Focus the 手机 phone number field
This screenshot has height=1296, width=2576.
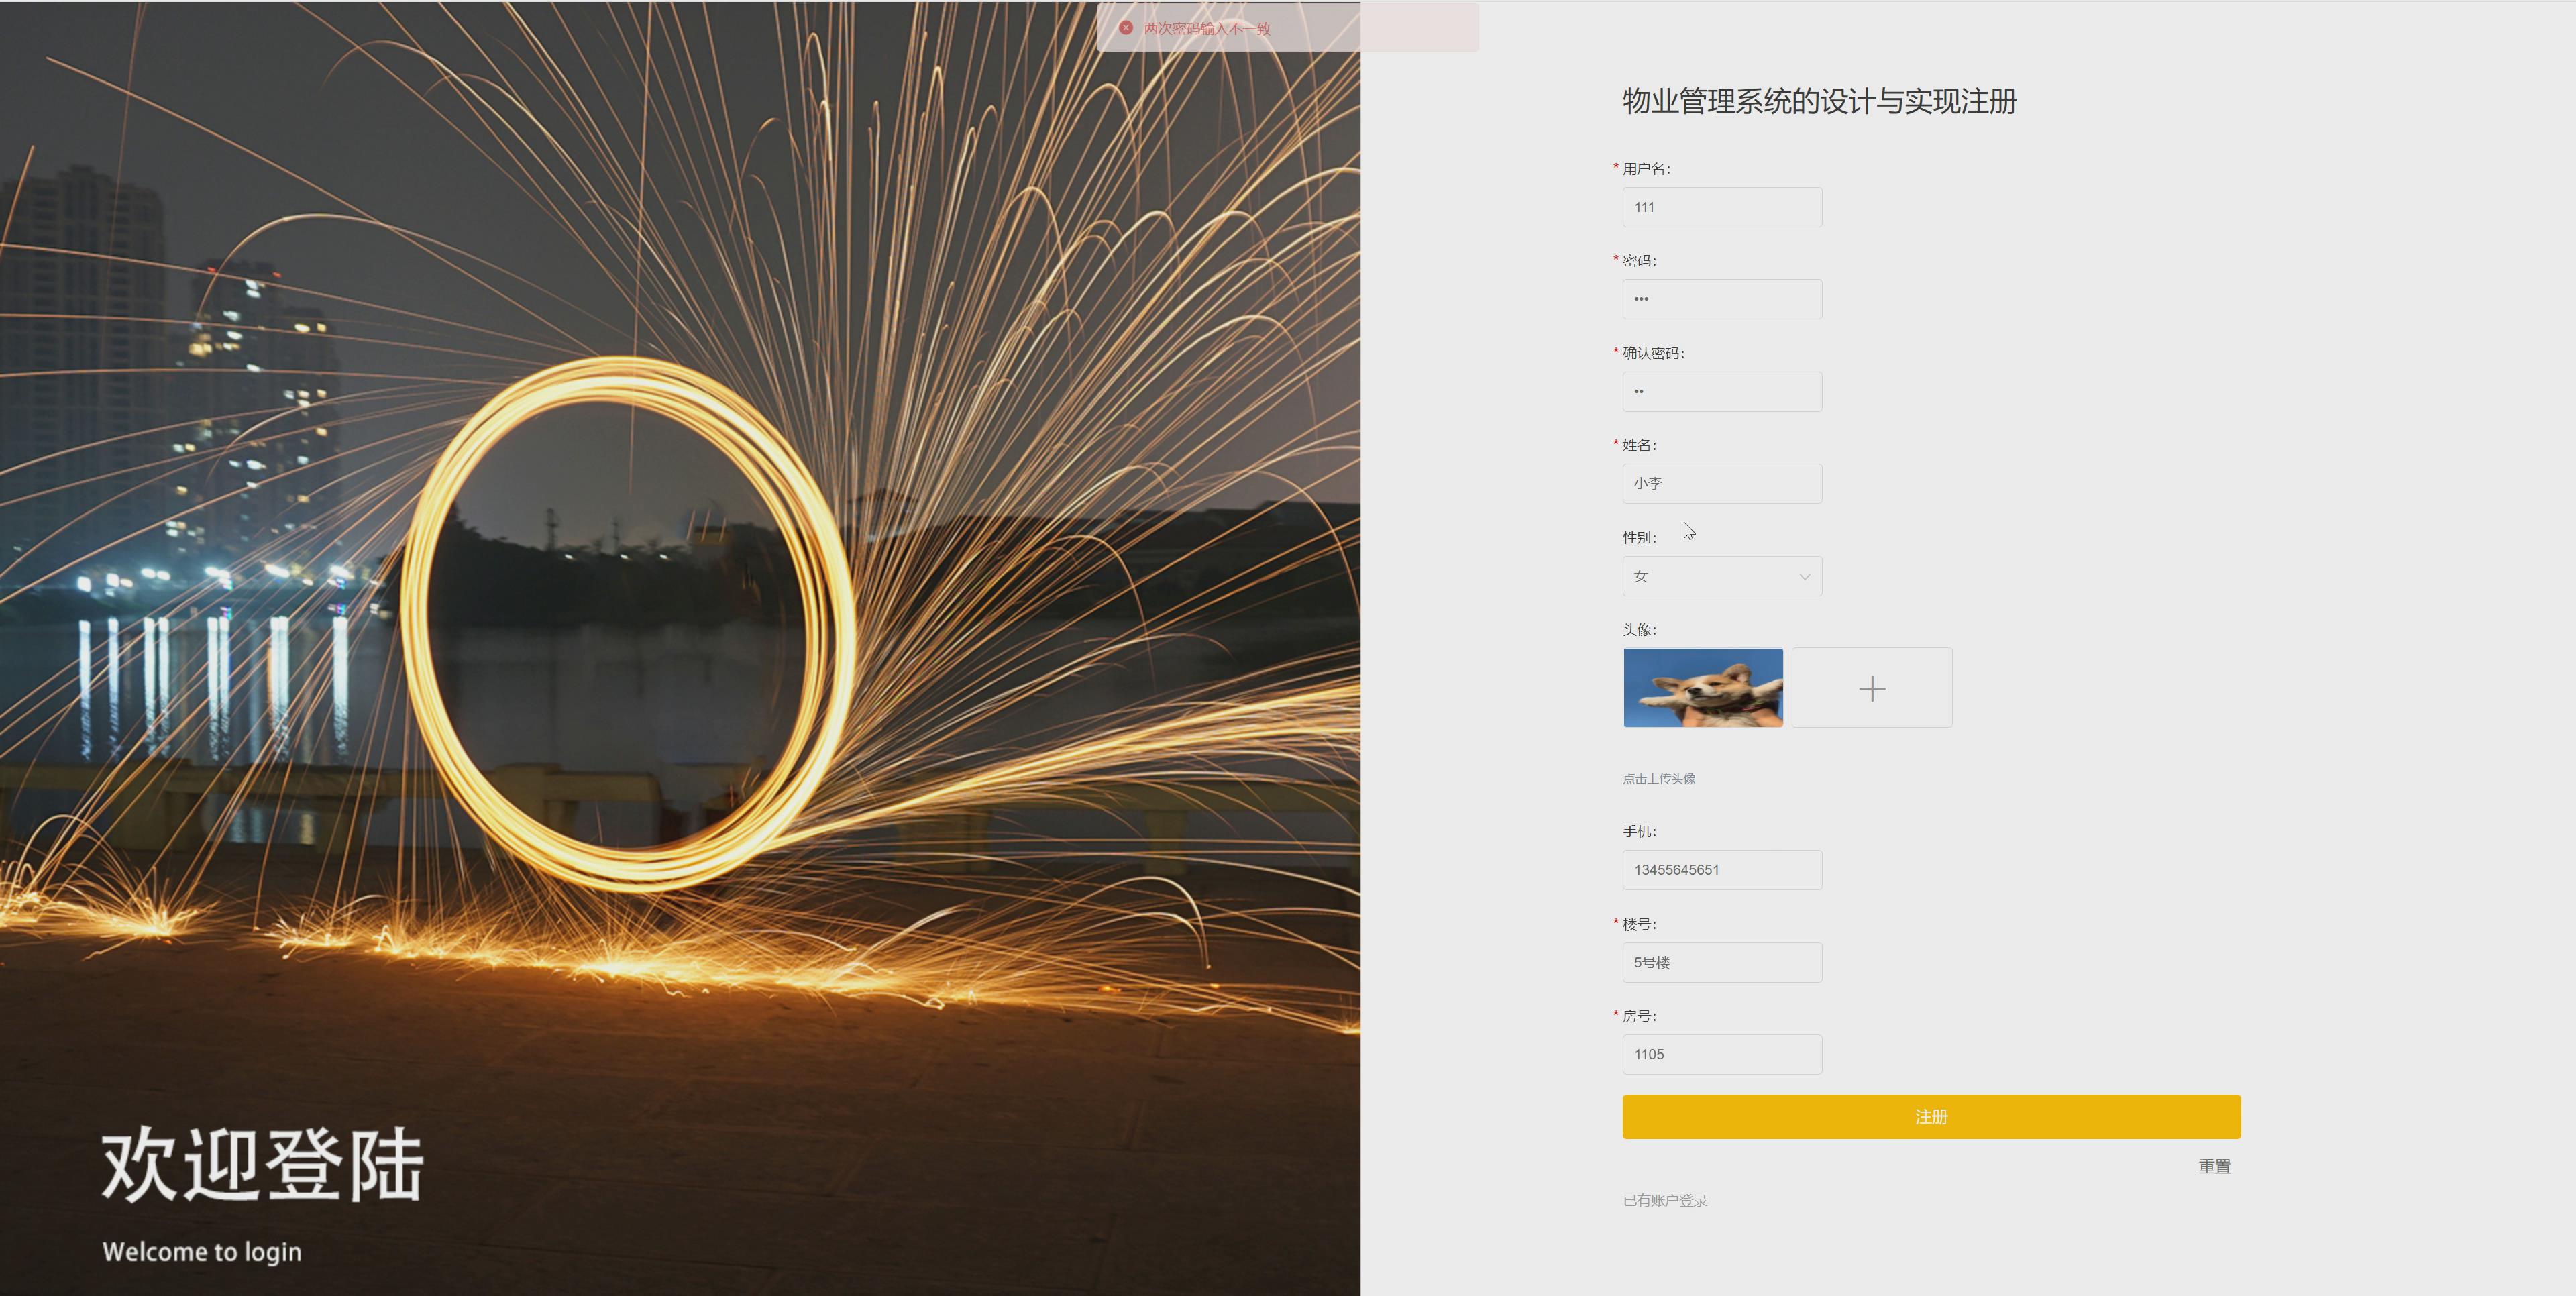[1721, 870]
